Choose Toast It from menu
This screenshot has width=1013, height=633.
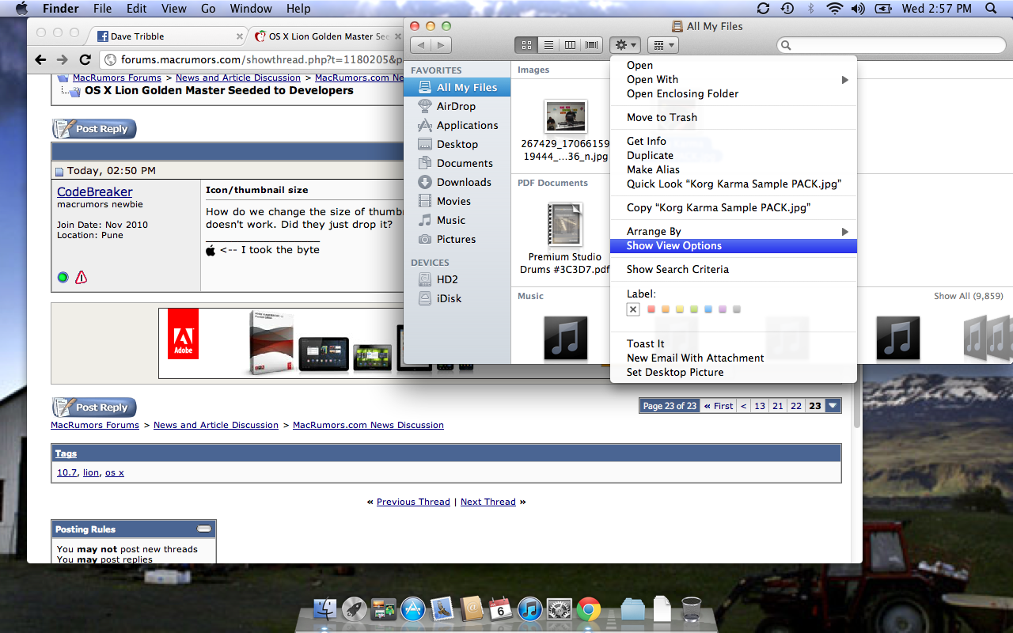tap(734, 344)
